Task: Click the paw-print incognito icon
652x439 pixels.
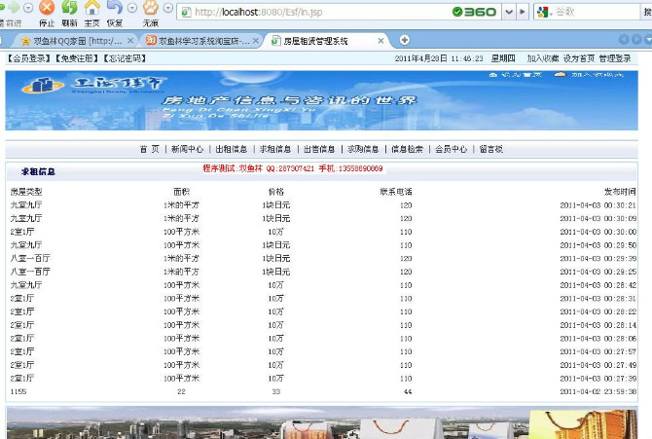Action: click(x=151, y=8)
